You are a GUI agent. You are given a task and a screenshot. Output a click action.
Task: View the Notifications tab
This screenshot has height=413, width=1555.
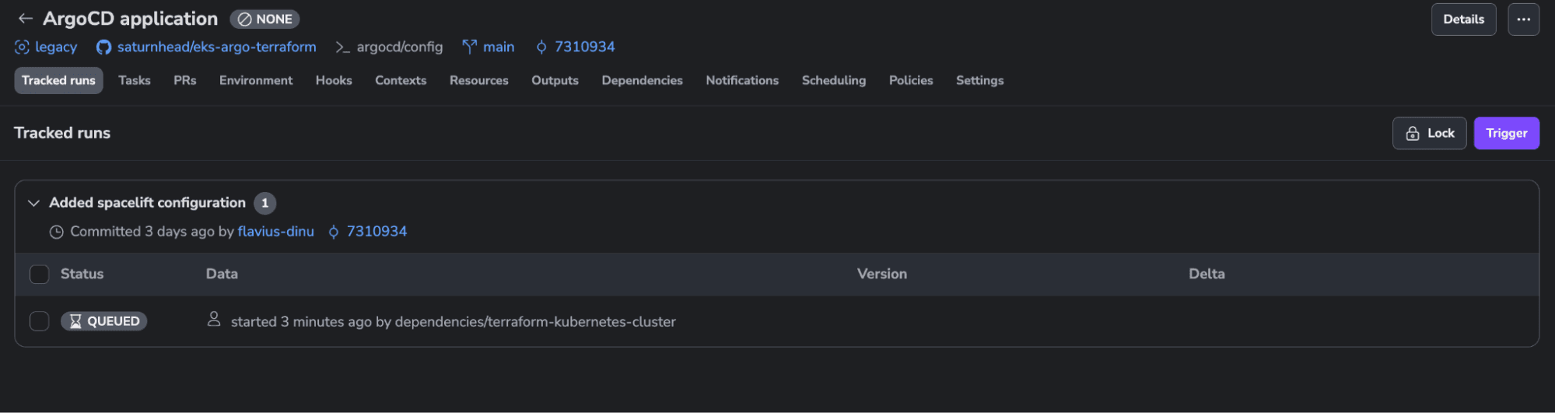click(742, 80)
